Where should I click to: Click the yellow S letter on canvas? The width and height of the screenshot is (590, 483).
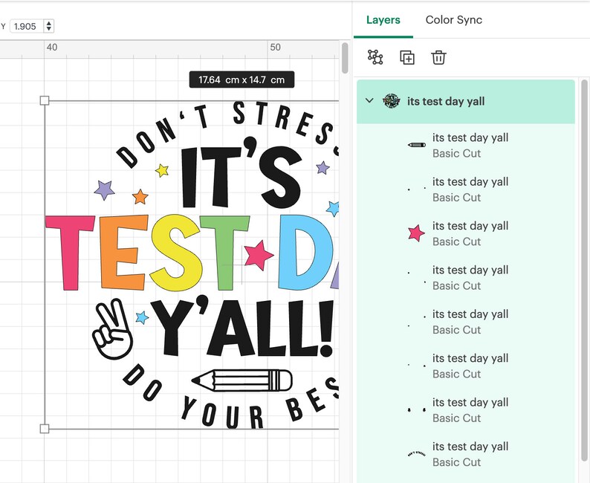click(x=177, y=253)
